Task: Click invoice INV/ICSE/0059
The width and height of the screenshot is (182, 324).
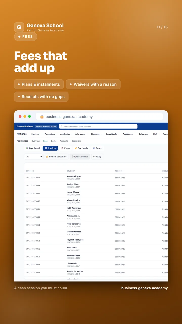Action: pos(33,186)
